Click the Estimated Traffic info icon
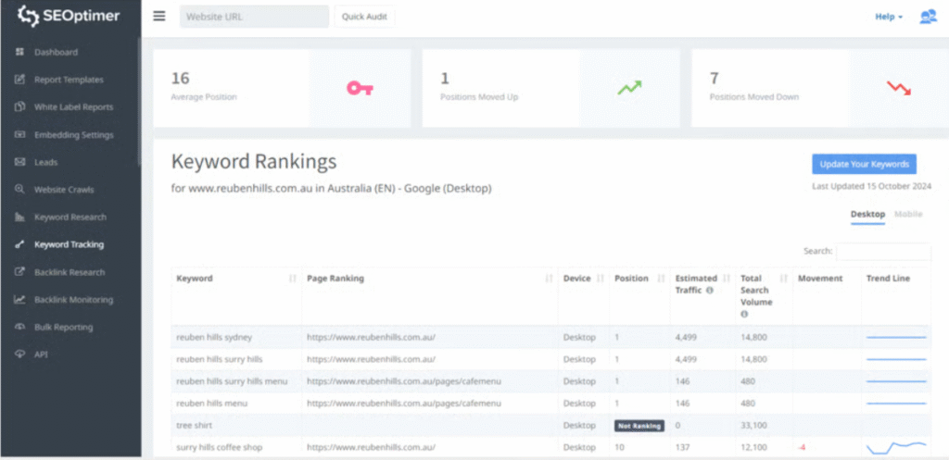This screenshot has height=460, width=949. point(709,290)
